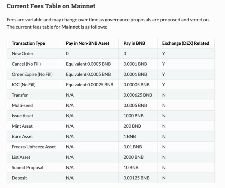Image resolution: width=225 pixels, height=188 pixels.
Task: Select the Issue Asset fee '1000 BNB'
Action: click(134, 116)
